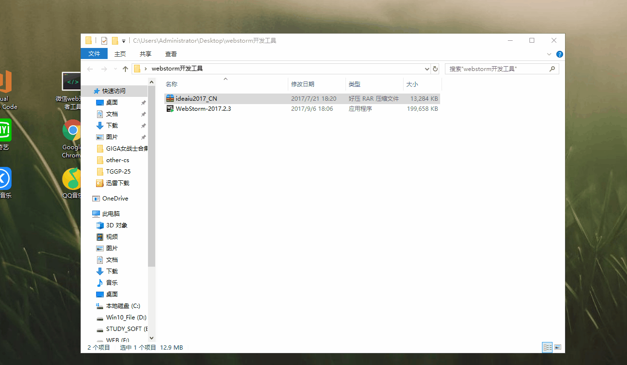This screenshot has width=627, height=365.
Task: Click the search magnifier icon
Action: tap(553, 69)
